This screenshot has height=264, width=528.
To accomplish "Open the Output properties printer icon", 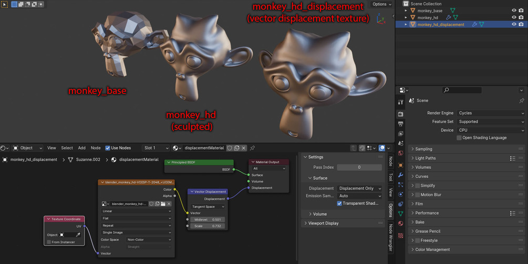I will (401, 124).
